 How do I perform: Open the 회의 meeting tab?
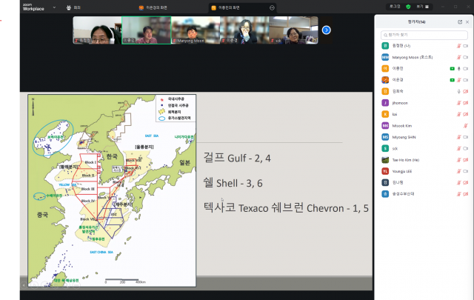pos(74,7)
